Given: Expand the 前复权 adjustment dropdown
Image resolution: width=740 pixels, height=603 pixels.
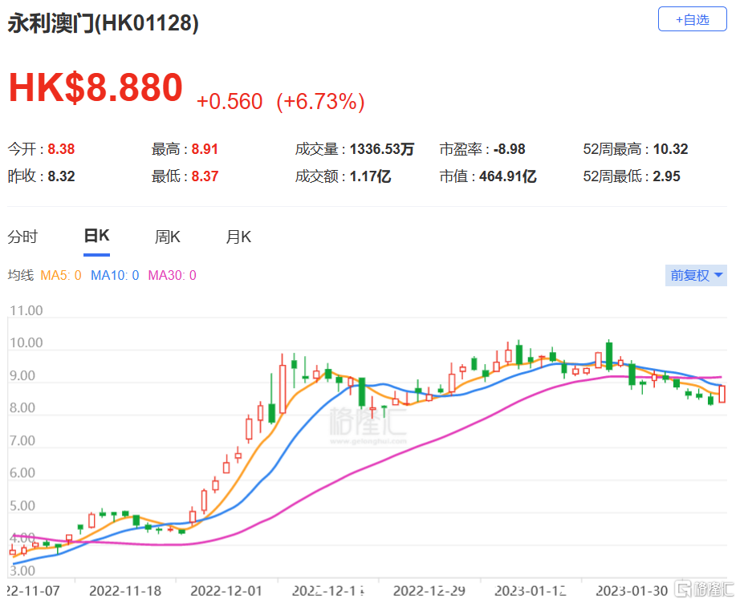Looking at the screenshot, I should click(x=696, y=275).
